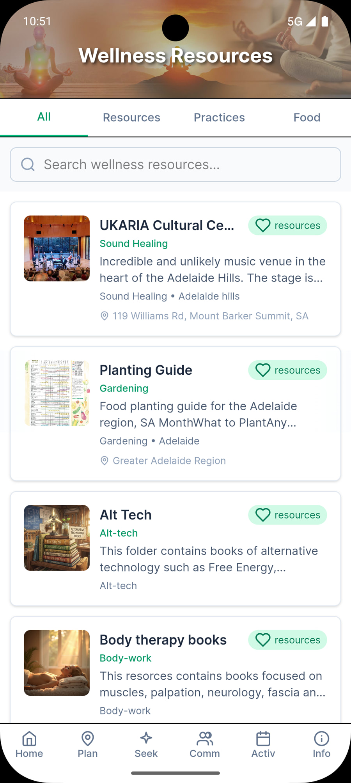The width and height of the screenshot is (351, 783).
Task: Tap the search magnifier icon
Action: coord(28,165)
